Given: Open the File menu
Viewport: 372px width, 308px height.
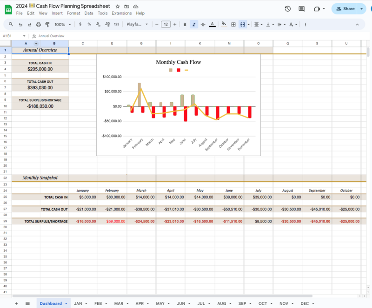Looking at the screenshot, I should [19, 13].
